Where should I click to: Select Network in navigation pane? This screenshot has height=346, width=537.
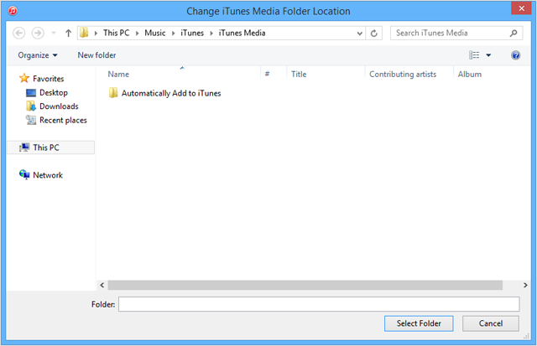pos(48,175)
